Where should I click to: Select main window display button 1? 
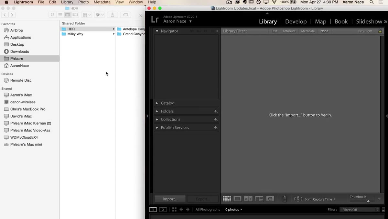click(153, 210)
